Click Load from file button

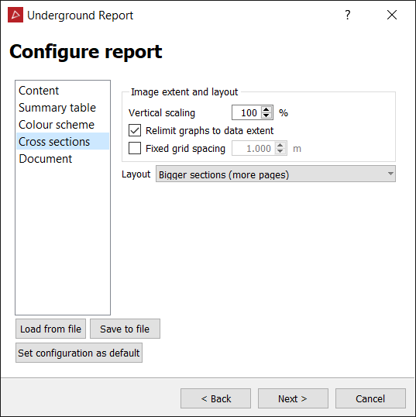pos(51,329)
